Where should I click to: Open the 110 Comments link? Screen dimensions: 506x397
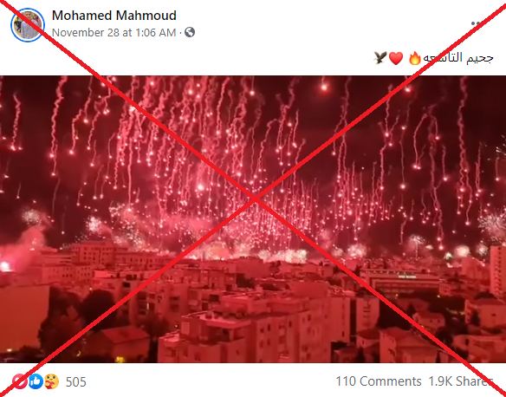point(379,381)
